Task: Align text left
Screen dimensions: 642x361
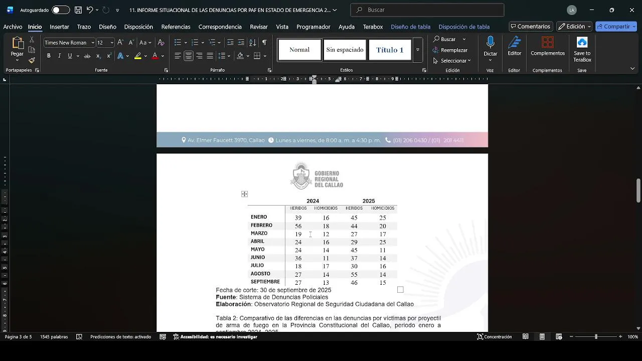Action: (x=178, y=56)
